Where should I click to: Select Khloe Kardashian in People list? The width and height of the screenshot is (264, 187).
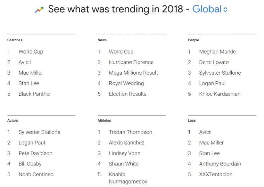[220, 94]
